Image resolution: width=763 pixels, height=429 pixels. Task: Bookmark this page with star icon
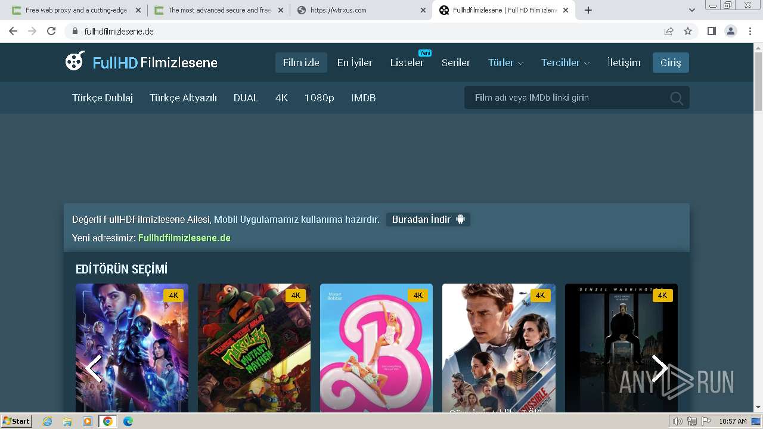pyautogui.click(x=688, y=31)
